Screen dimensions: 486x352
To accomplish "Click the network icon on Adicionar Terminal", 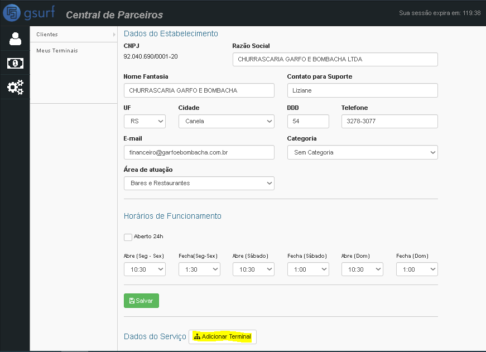I will coord(197,336).
